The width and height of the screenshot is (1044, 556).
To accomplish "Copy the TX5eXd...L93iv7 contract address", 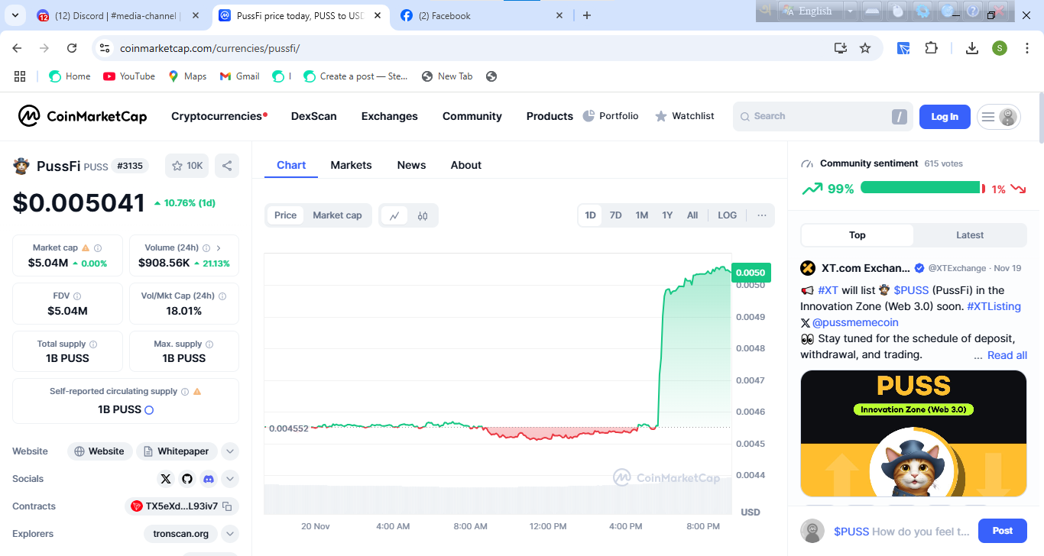I will [x=227, y=506].
